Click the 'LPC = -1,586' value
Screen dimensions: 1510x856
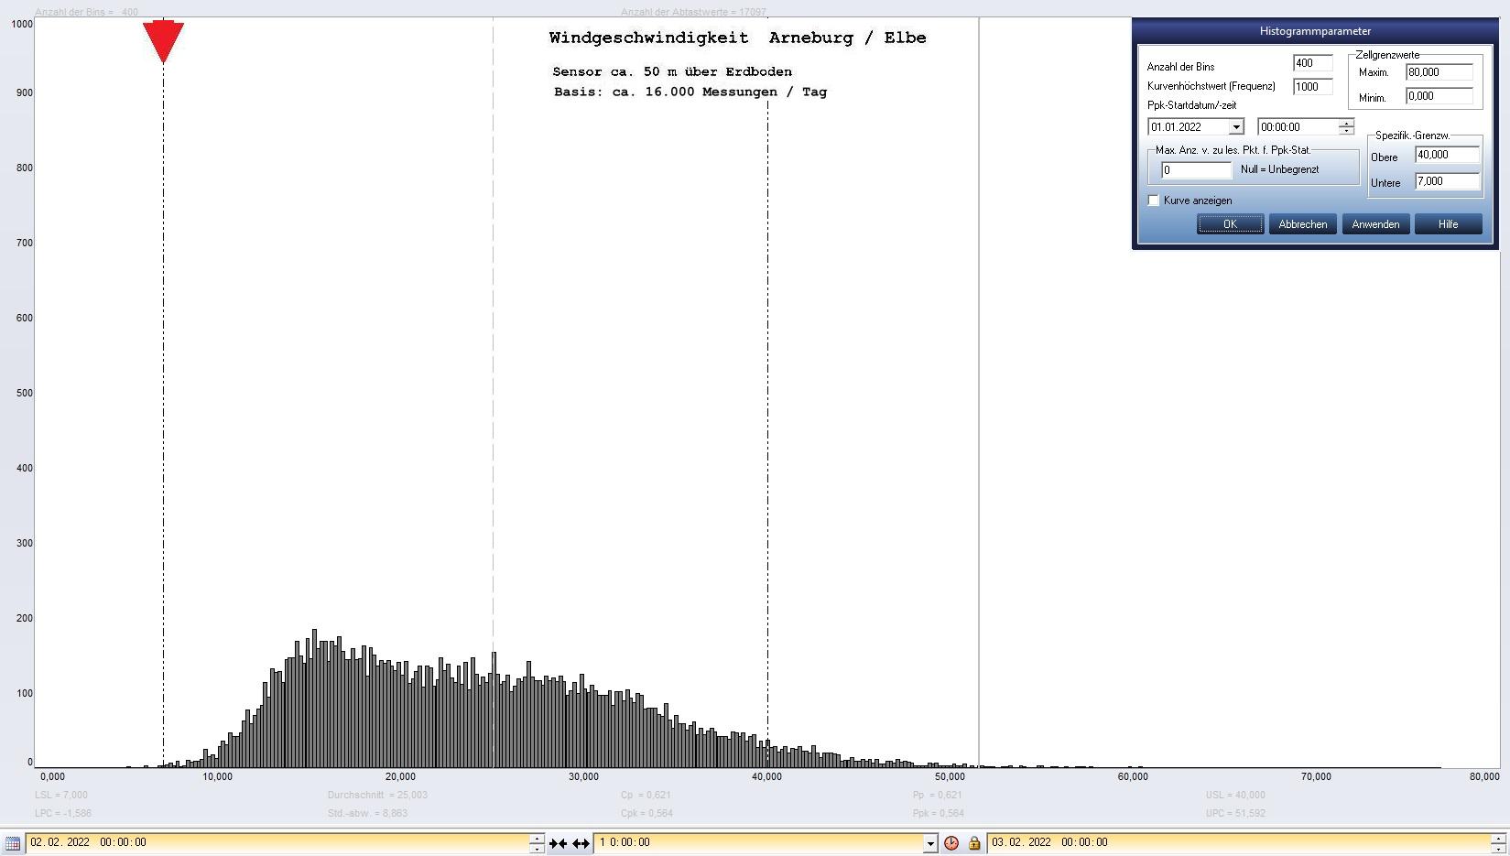[x=63, y=813]
